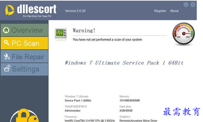Image resolution: width=203 pixels, height=122 pixels.
Task: Click the 'Service Pack 1 (64Bit)' value
Action: tap(78, 100)
